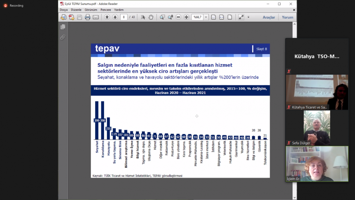Select İçlem Er's video tile

(x=317, y=164)
